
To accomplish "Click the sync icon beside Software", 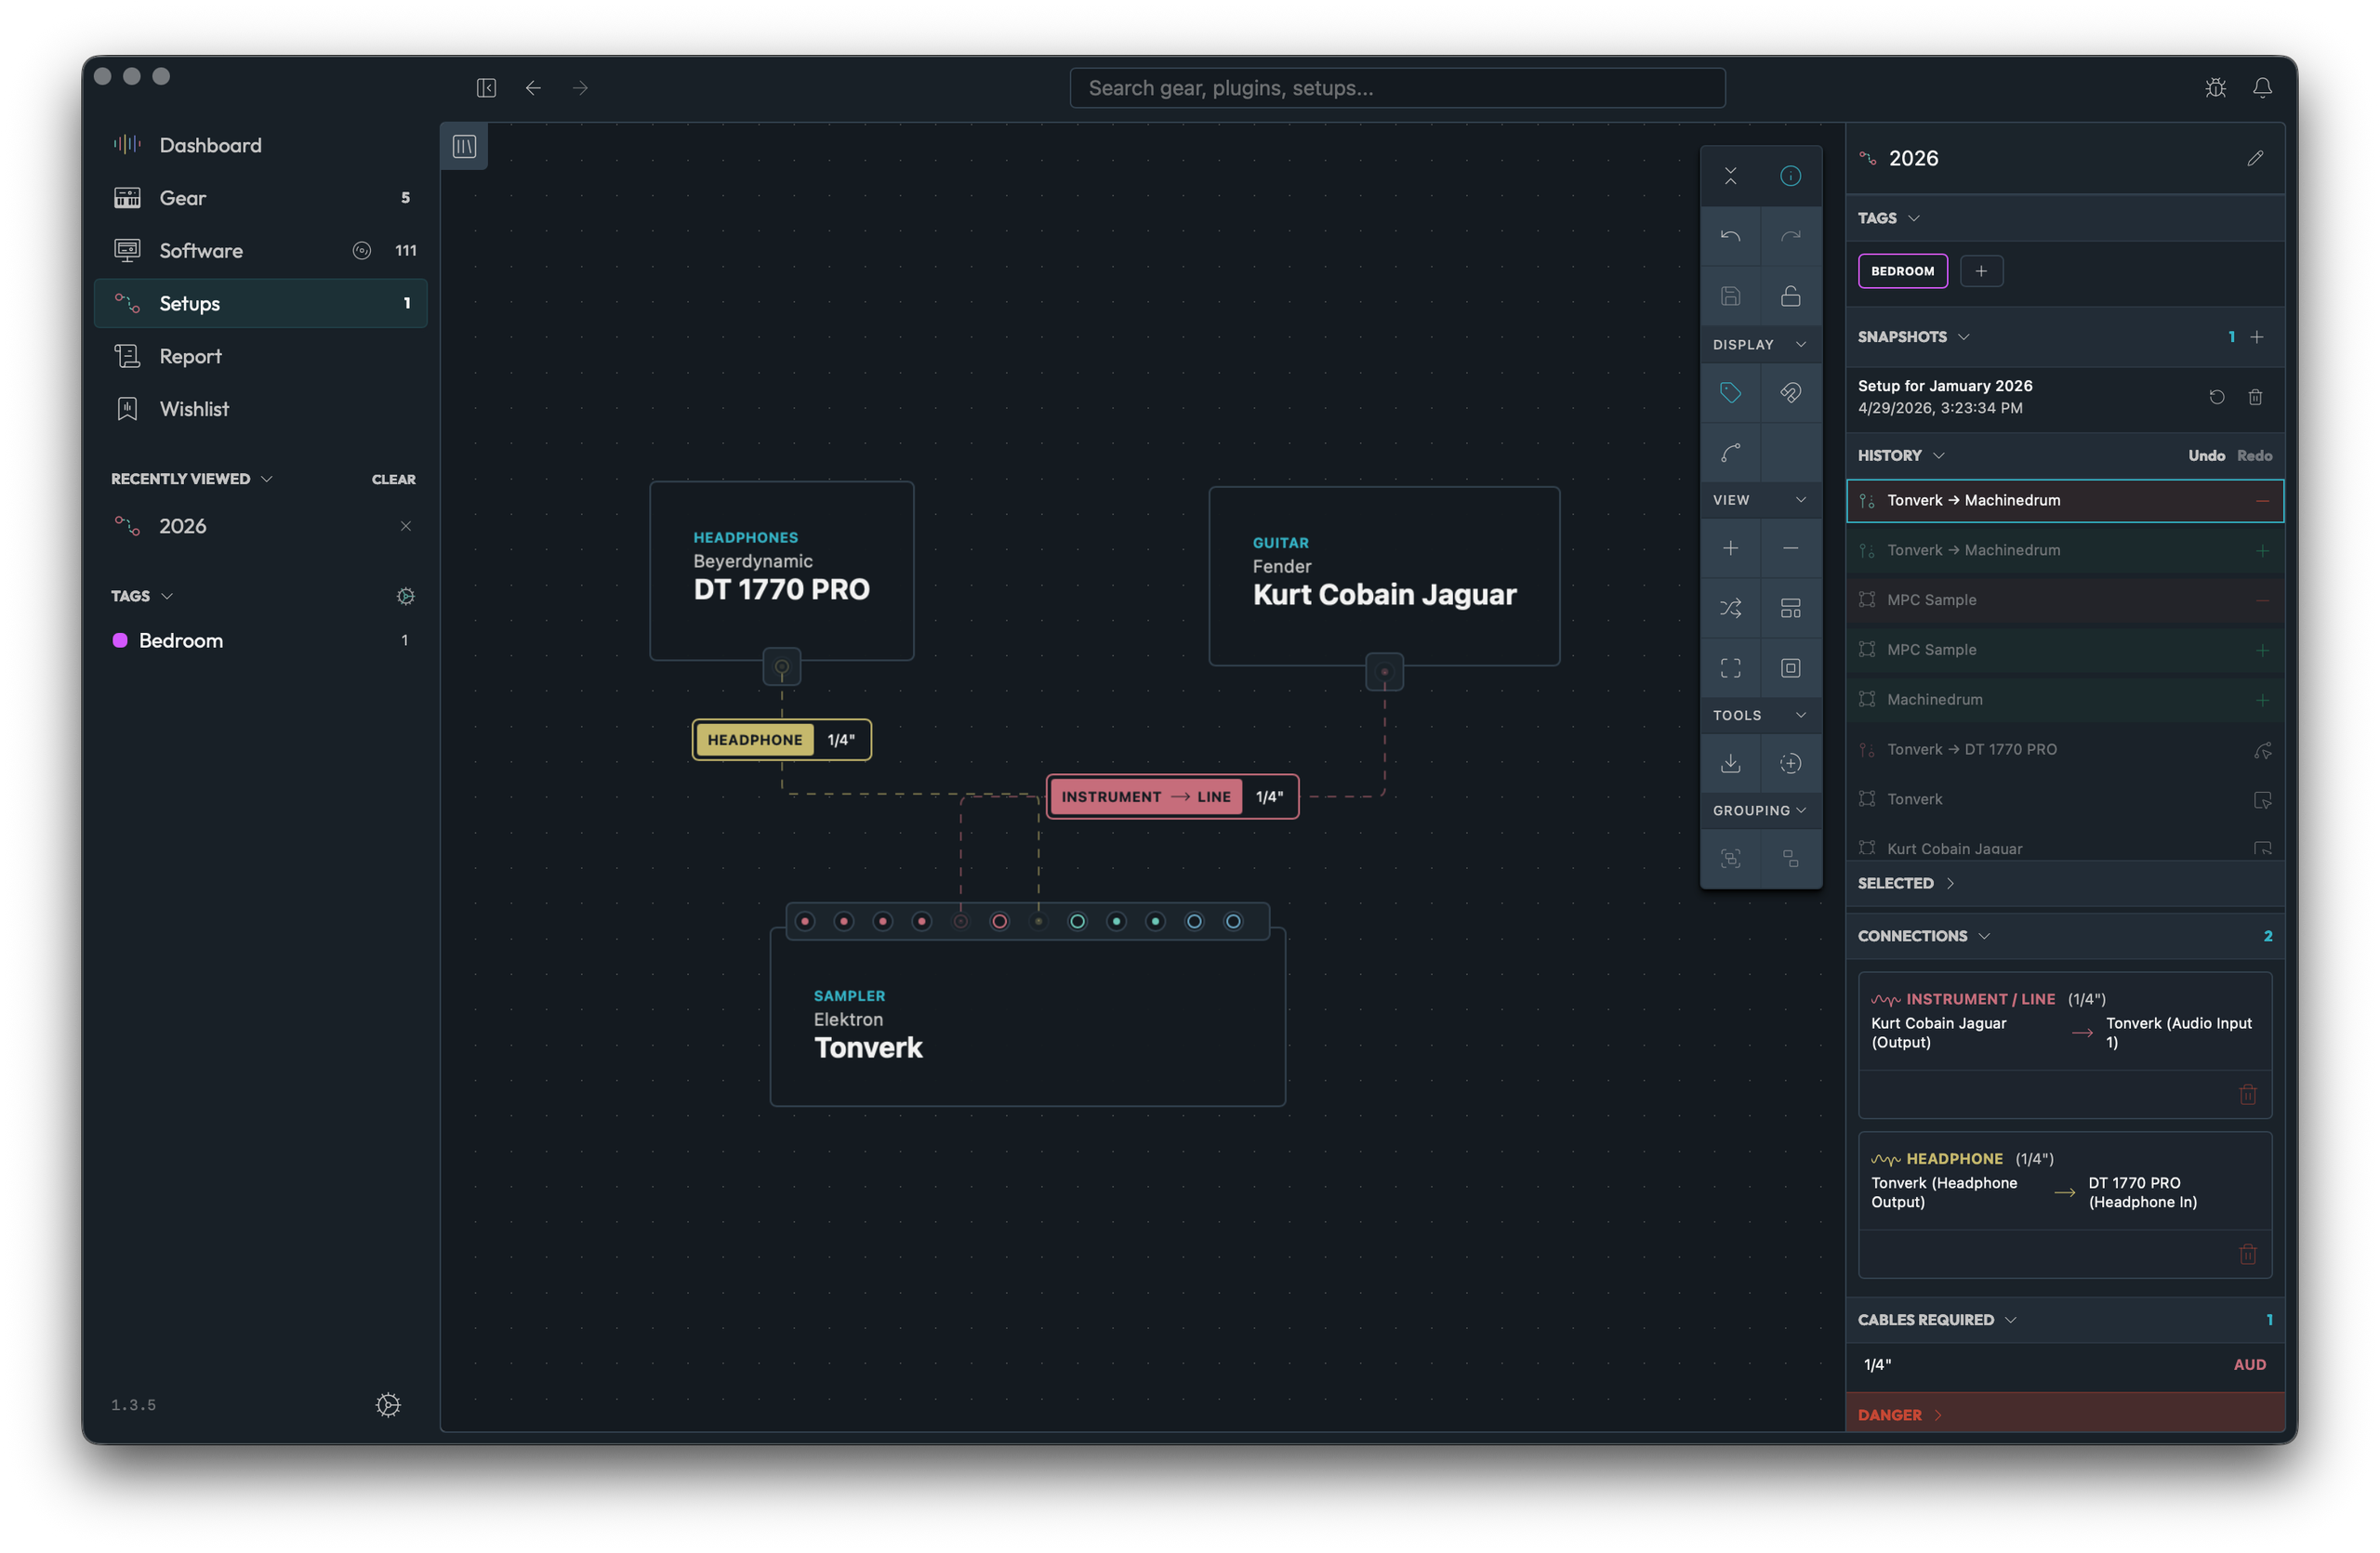I will (x=361, y=251).
